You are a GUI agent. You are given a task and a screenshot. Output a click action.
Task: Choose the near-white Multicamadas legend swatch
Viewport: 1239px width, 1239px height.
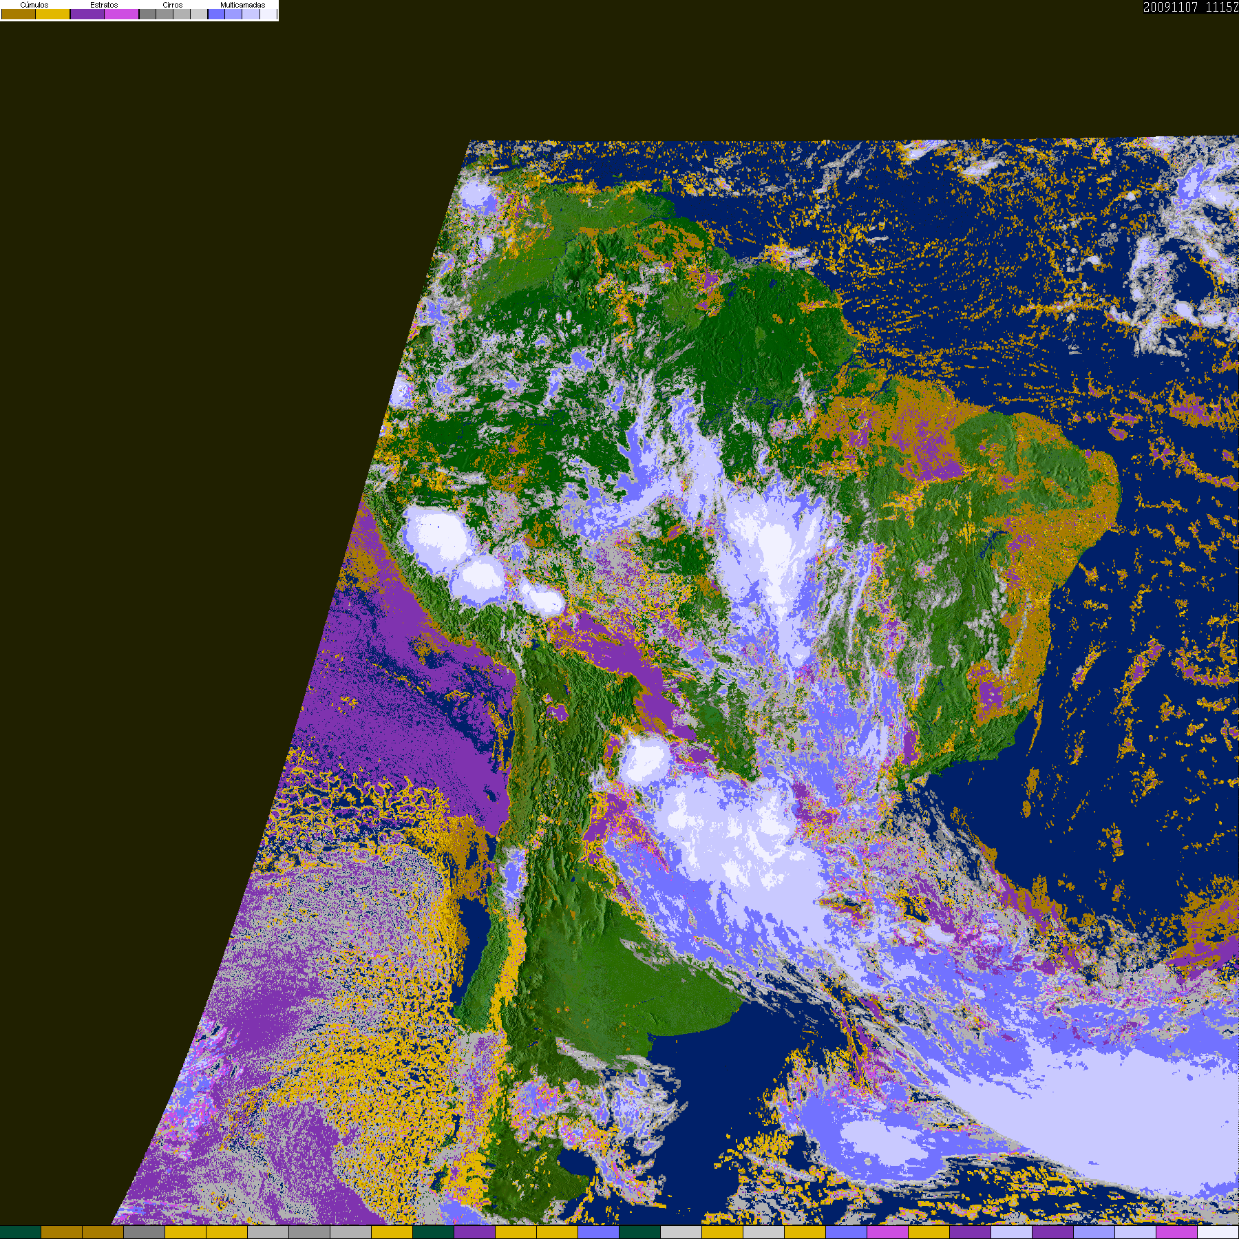tap(268, 14)
